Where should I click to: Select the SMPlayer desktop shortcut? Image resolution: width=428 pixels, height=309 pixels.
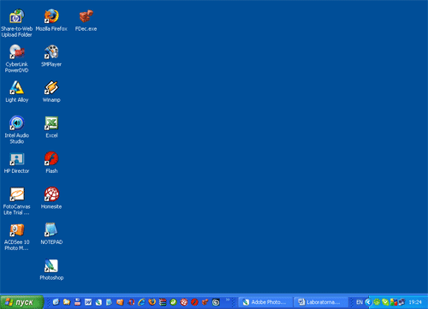pyautogui.click(x=51, y=56)
